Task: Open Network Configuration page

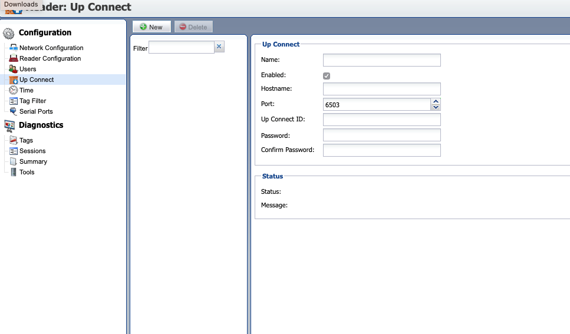Action: [51, 48]
